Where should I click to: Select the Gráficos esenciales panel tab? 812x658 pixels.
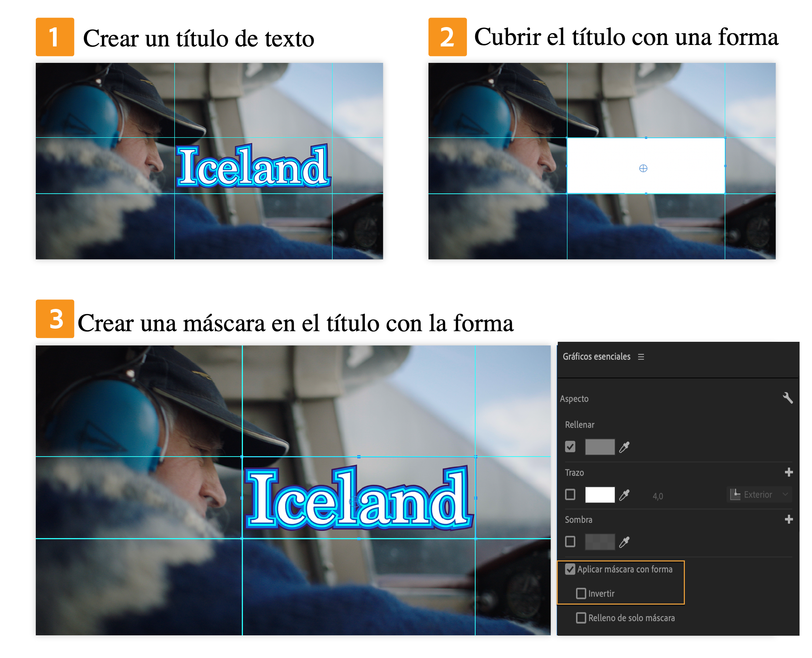[x=596, y=357]
